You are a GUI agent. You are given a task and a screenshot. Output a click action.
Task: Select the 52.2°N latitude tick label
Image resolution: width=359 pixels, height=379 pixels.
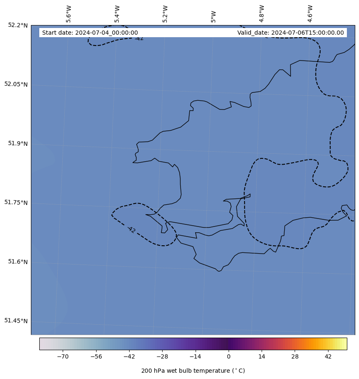(x=18, y=25)
